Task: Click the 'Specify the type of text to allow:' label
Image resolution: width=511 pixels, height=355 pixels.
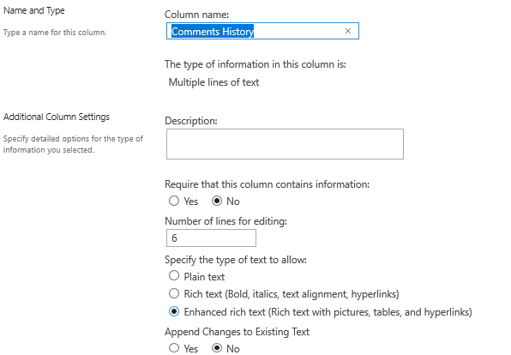Action: (236, 260)
